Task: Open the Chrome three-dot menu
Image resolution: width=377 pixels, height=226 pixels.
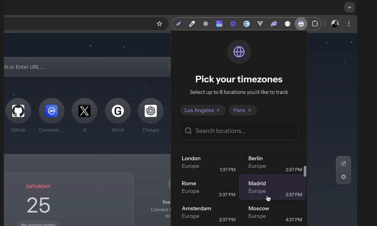Action: (349, 24)
